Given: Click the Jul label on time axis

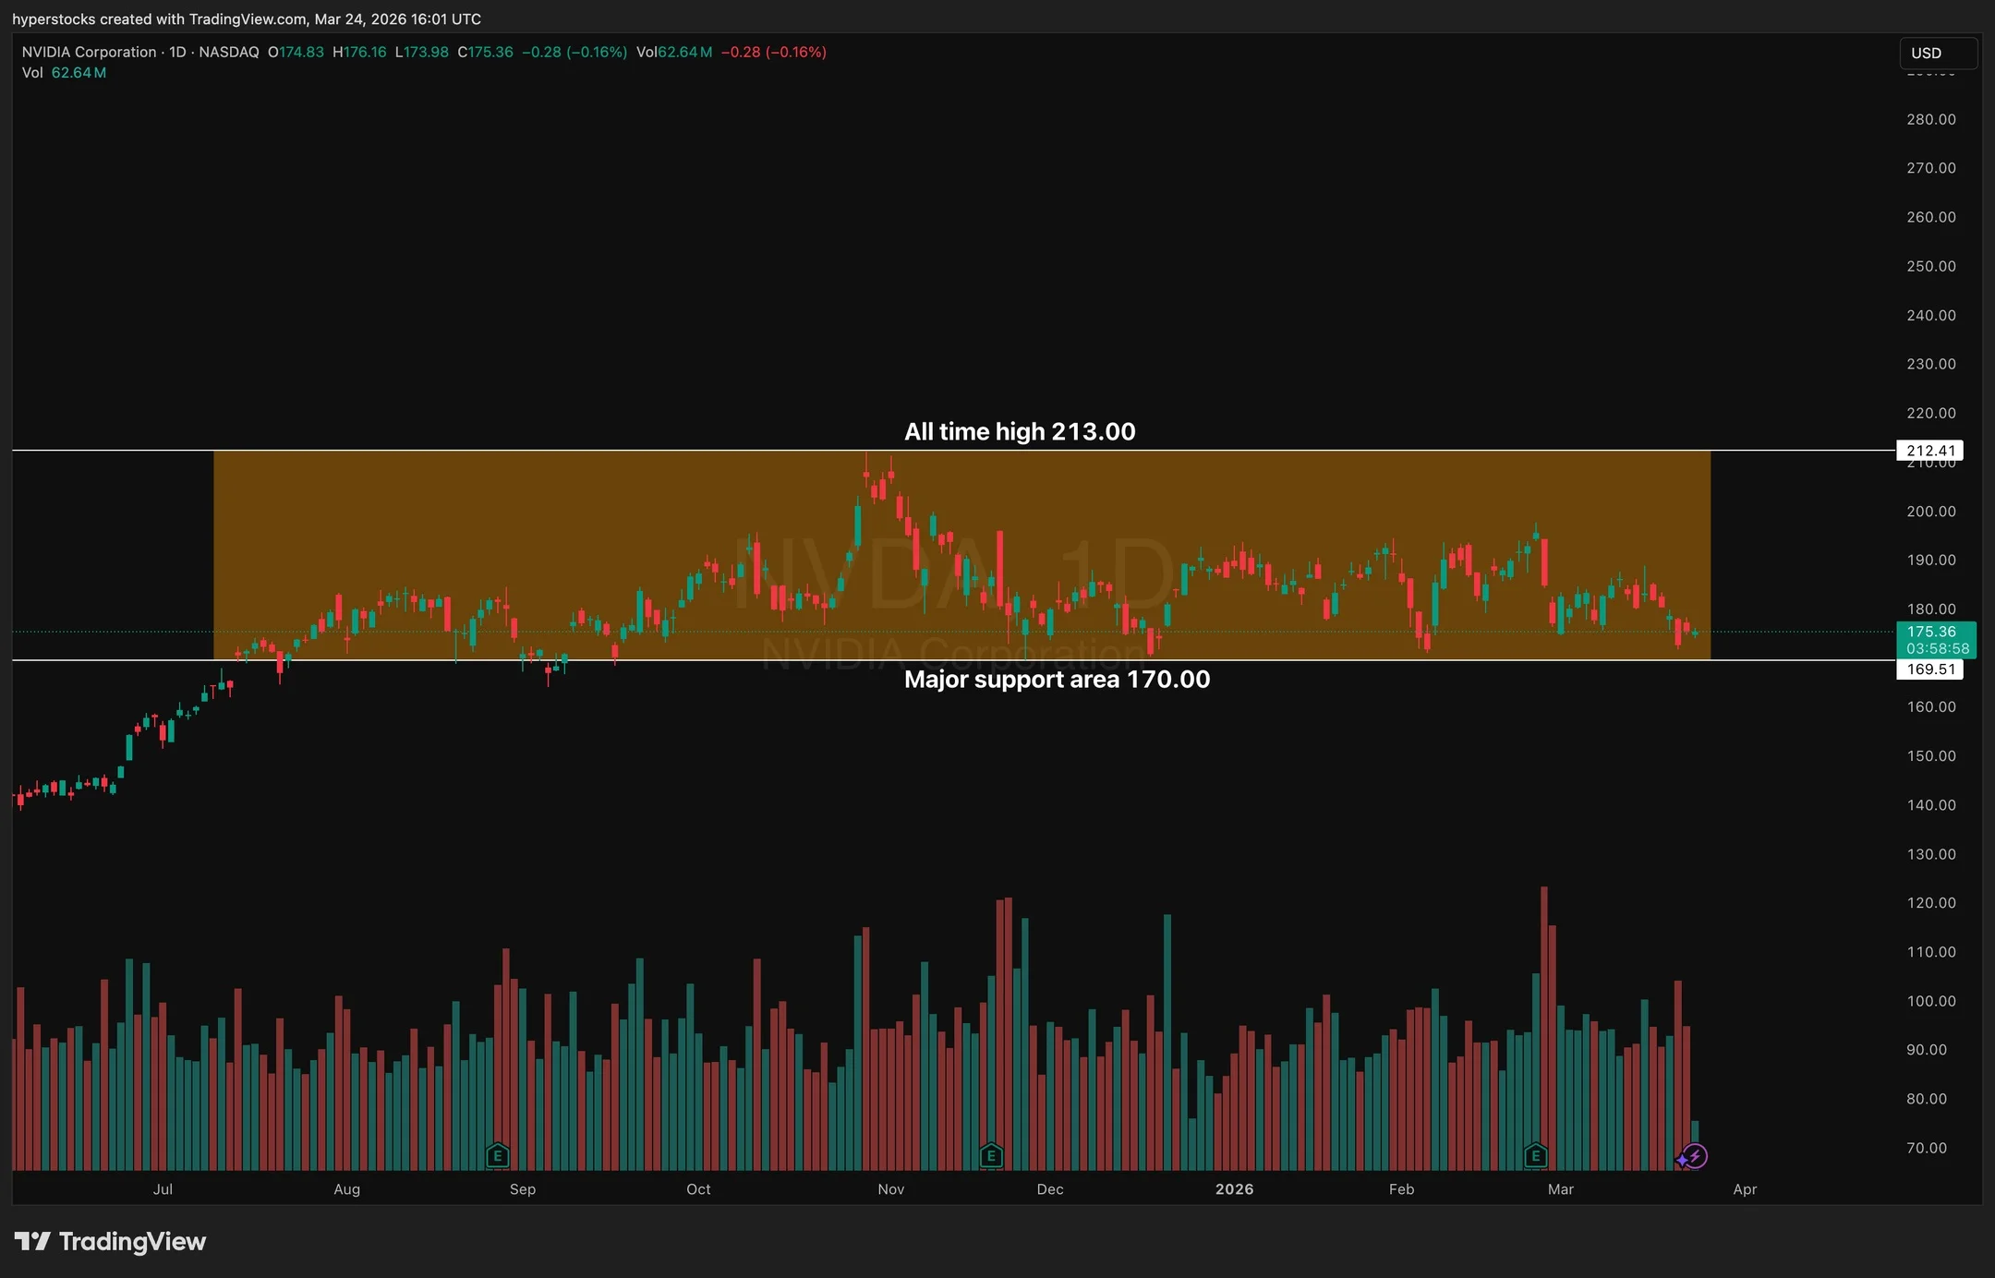Looking at the screenshot, I should click(163, 1189).
